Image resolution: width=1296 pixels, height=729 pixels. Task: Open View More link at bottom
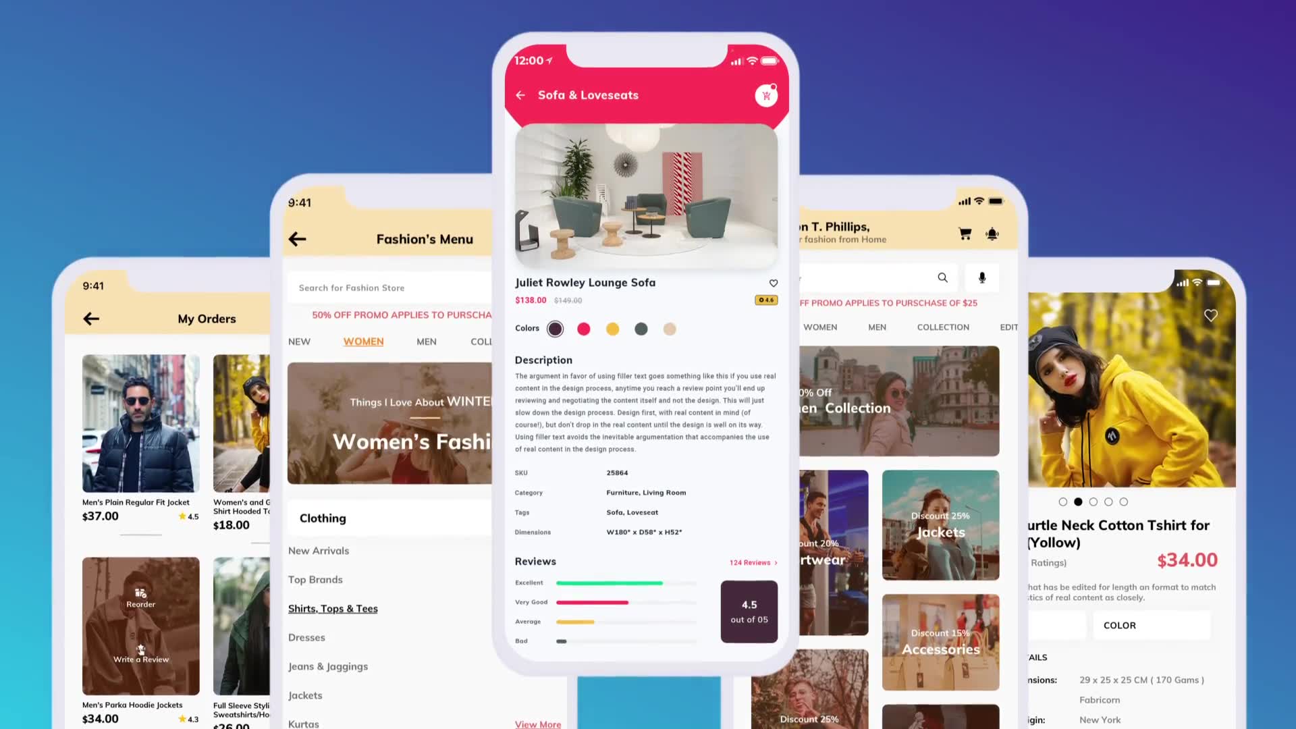536,723
